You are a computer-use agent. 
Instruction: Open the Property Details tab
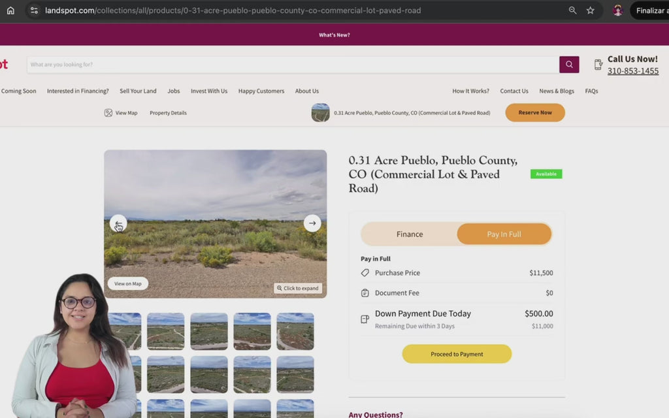pyautogui.click(x=168, y=113)
